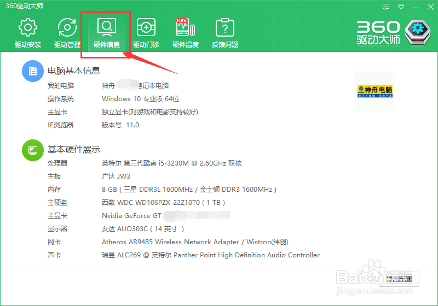Click the '电脑基本信息' heading
The width and height of the screenshot is (438, 306).
[74, 71]
